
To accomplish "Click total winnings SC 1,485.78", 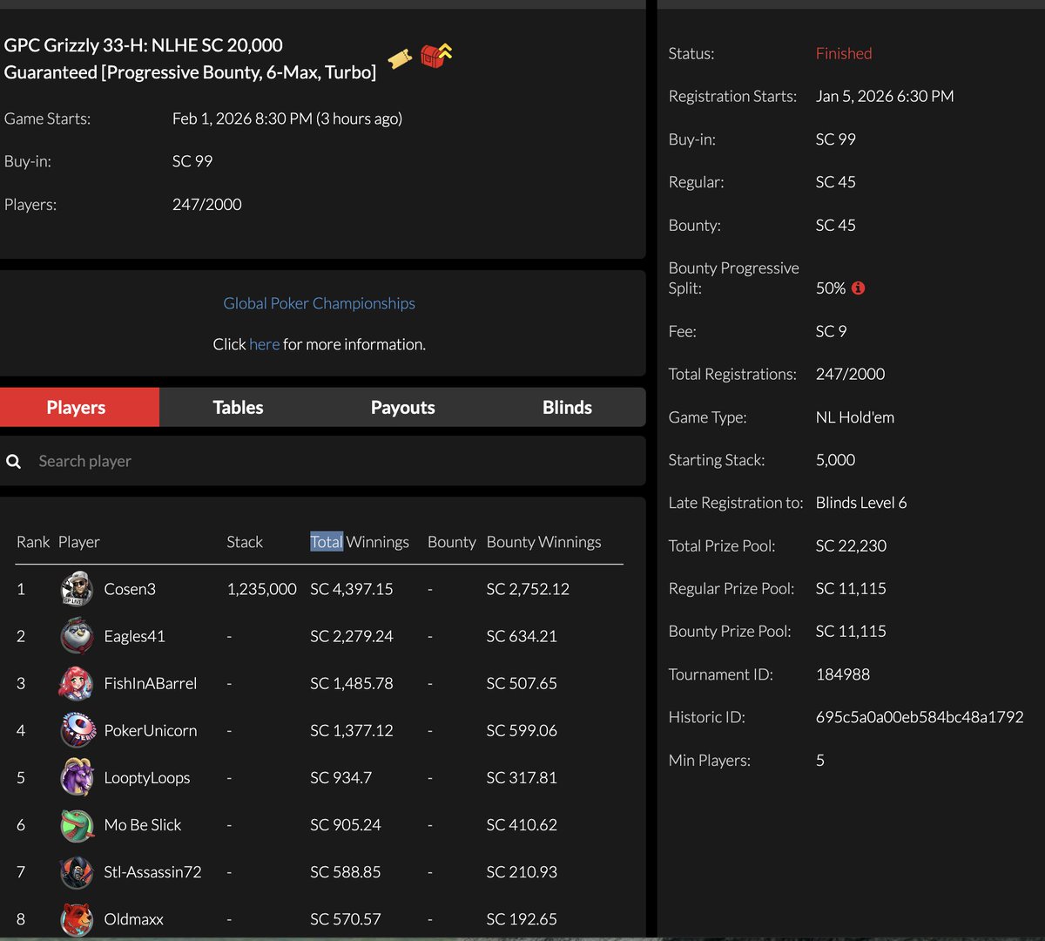I will [352, 683].
